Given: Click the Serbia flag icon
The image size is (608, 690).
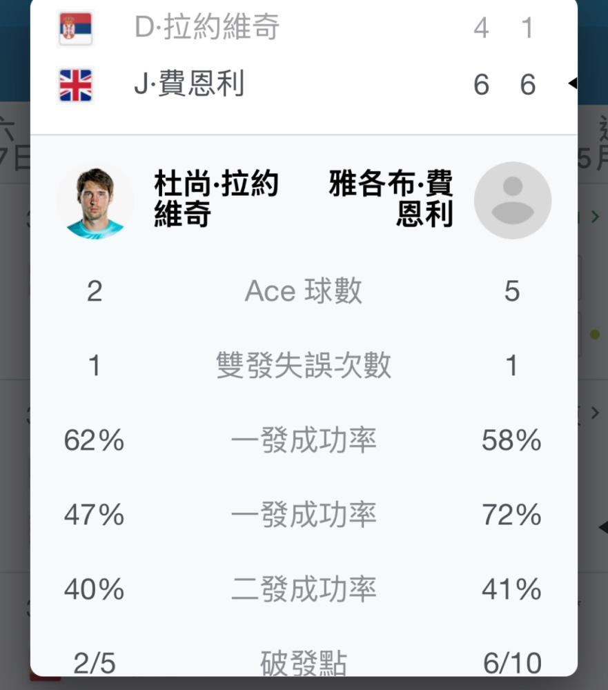Looking at the screenshot, I should tap(75, 28).
